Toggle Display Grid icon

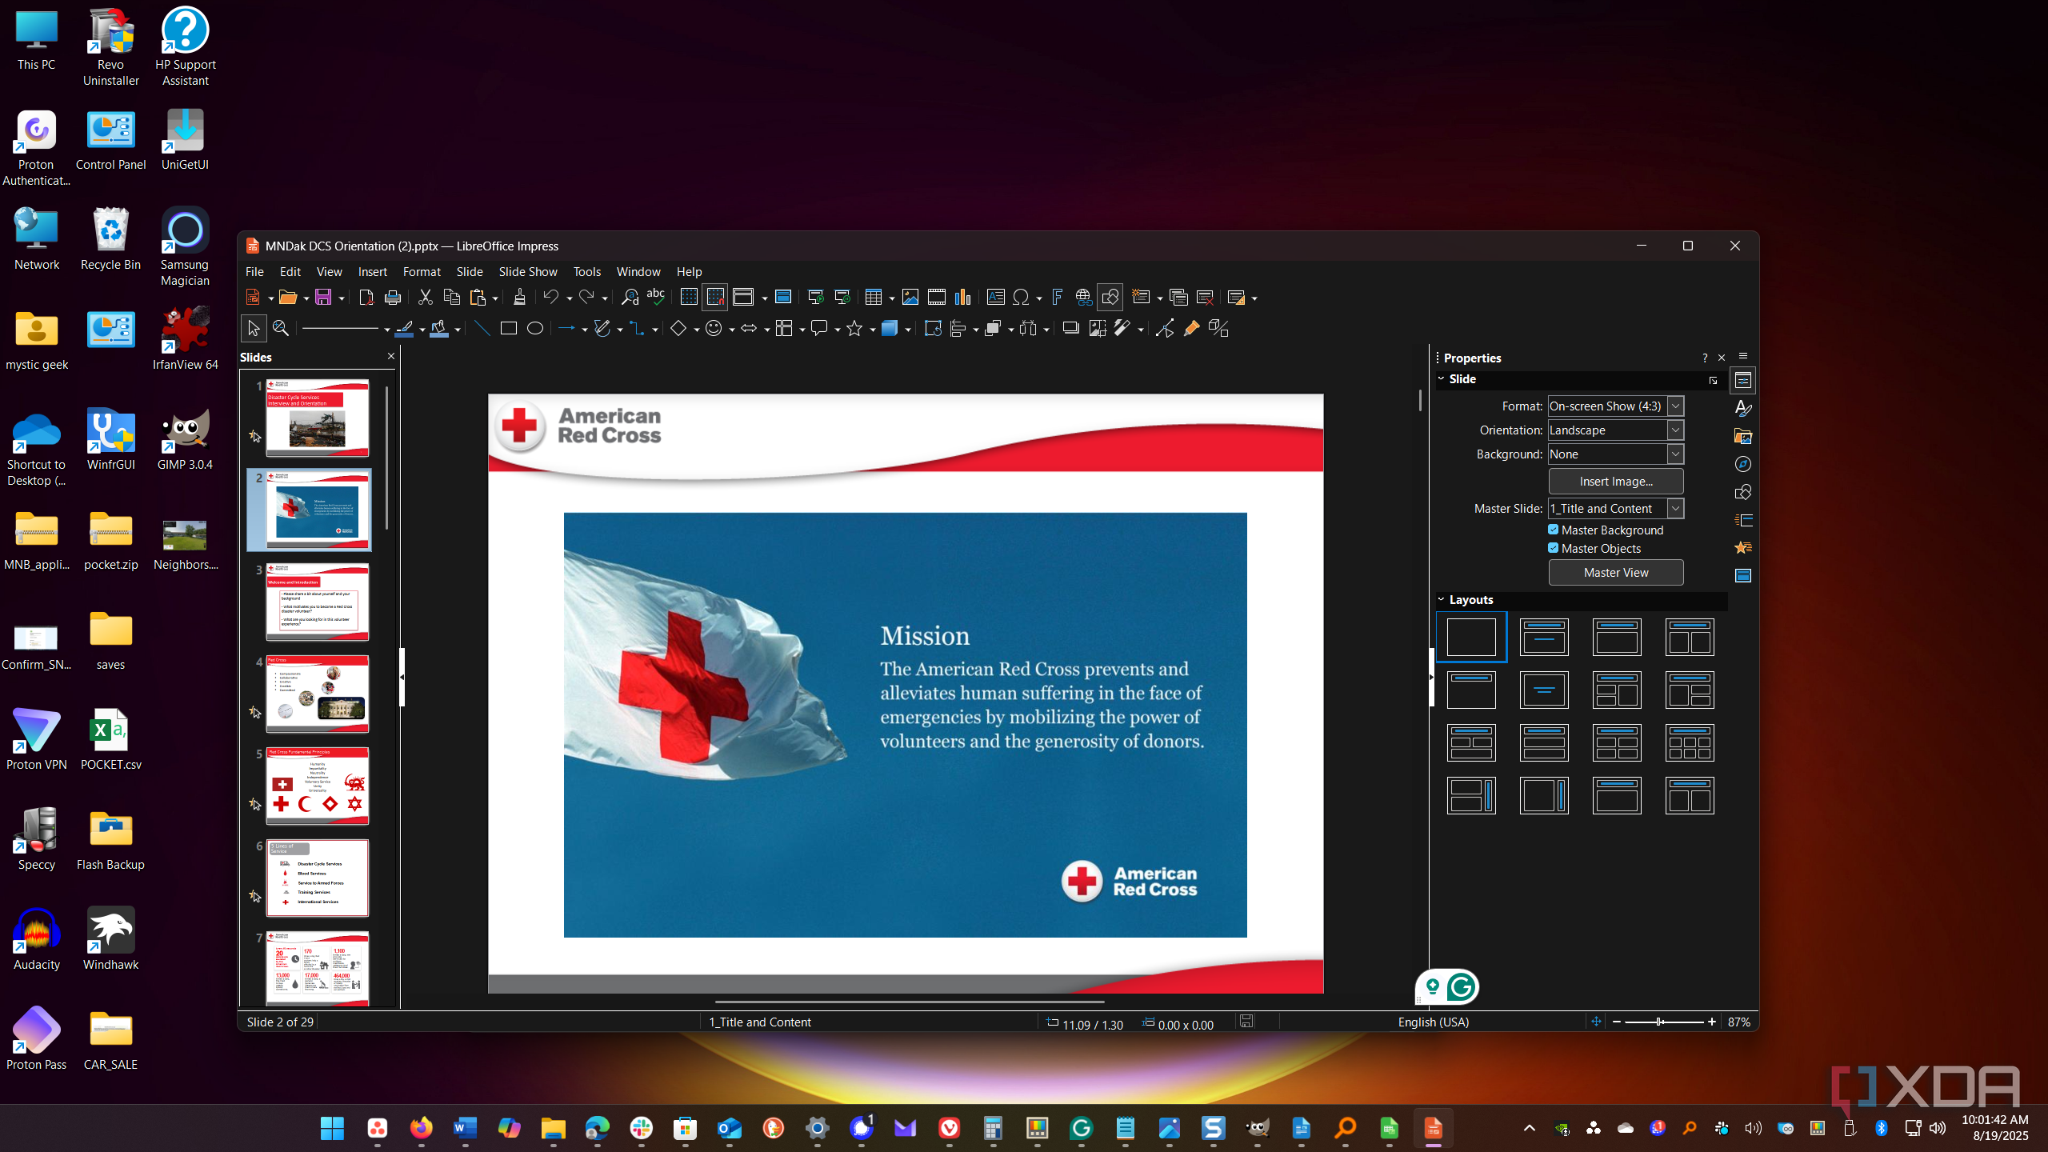click(689, 298)
